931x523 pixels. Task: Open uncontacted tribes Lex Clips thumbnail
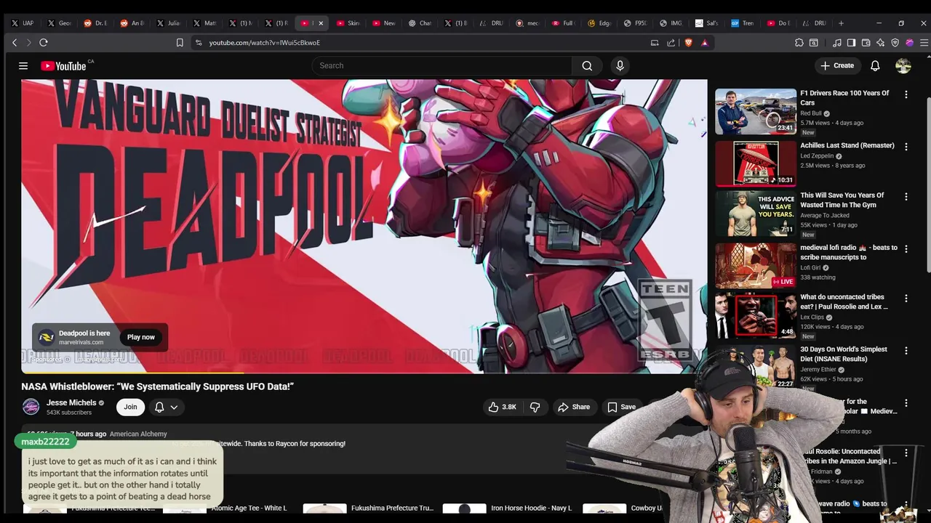(756, 315)
